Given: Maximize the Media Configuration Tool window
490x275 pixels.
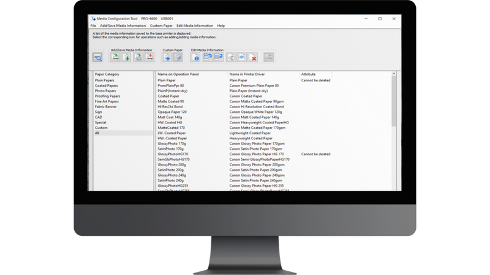Looking at the screenshot, I should pos(380,19).
